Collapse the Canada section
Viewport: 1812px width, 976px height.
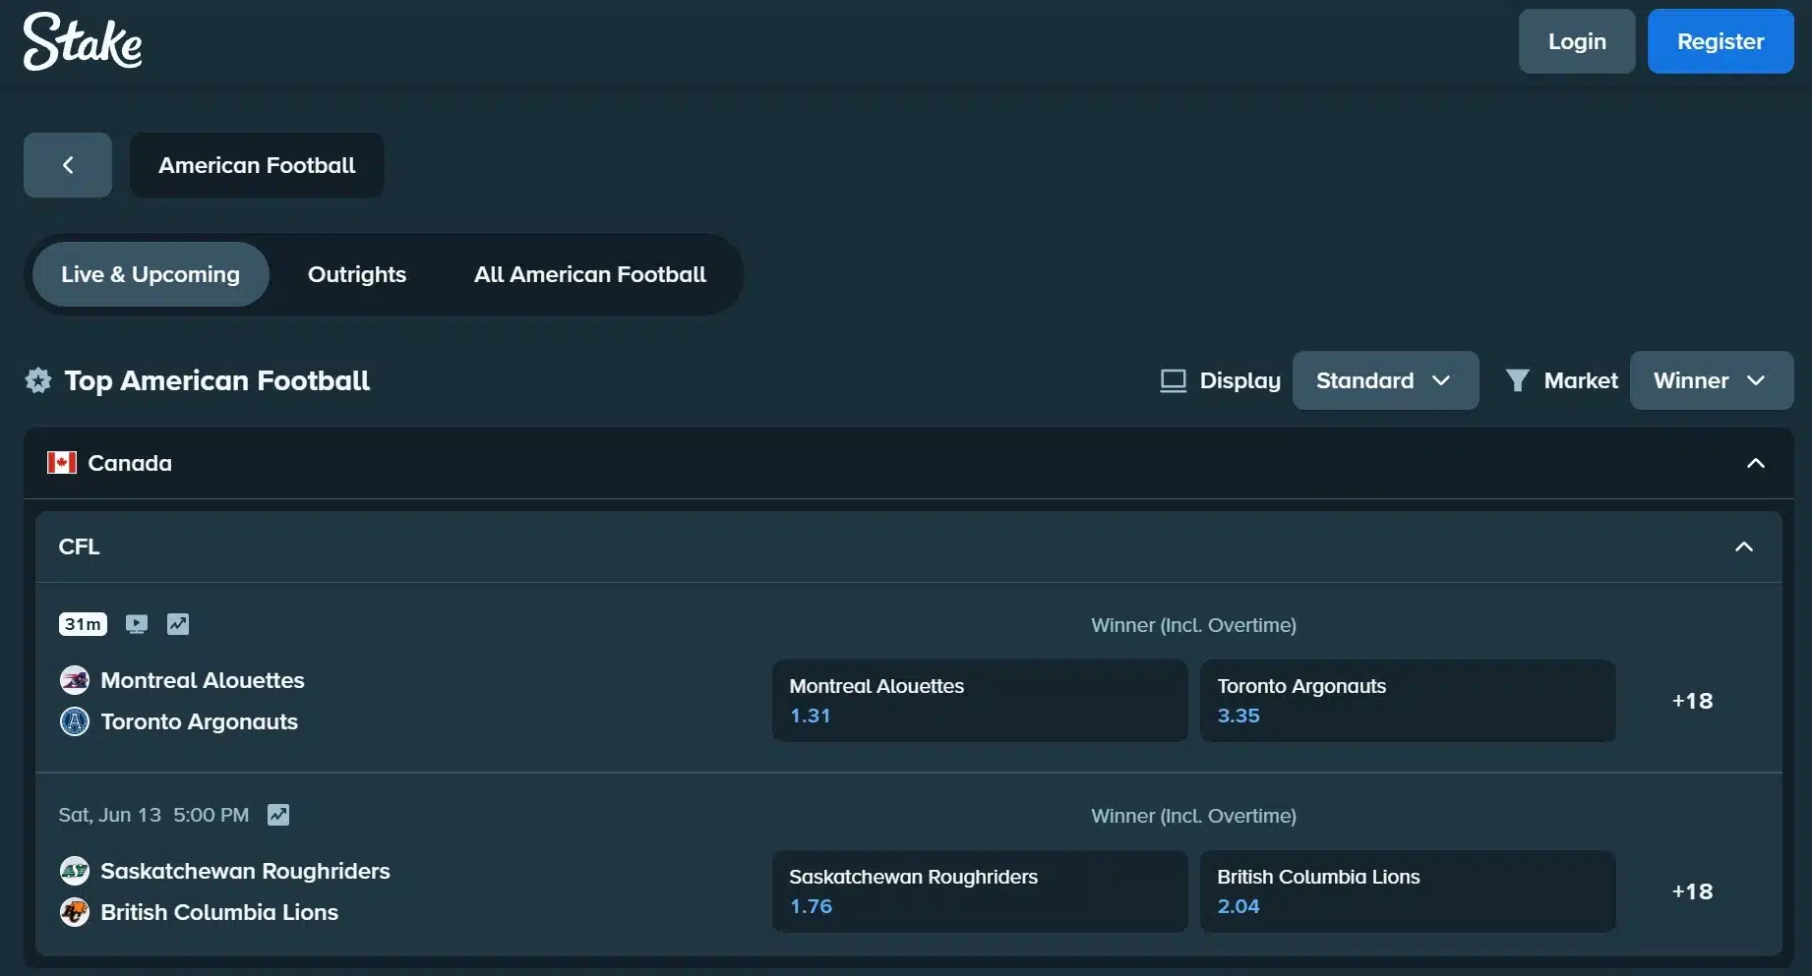coord(1755,463)
